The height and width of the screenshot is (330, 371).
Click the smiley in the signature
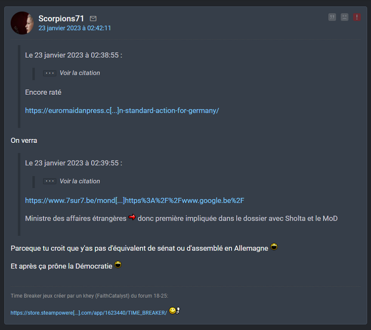(175, 310)
